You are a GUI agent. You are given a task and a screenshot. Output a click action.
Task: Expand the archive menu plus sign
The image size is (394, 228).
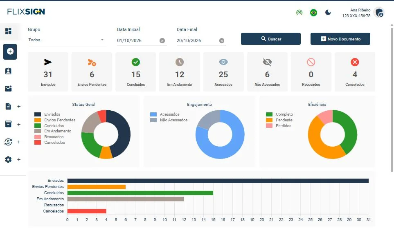point(19,124)
